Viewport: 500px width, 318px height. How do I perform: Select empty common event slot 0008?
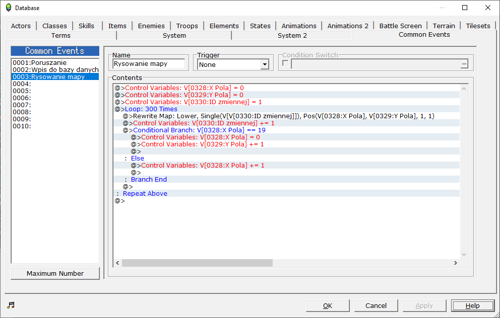55,112
